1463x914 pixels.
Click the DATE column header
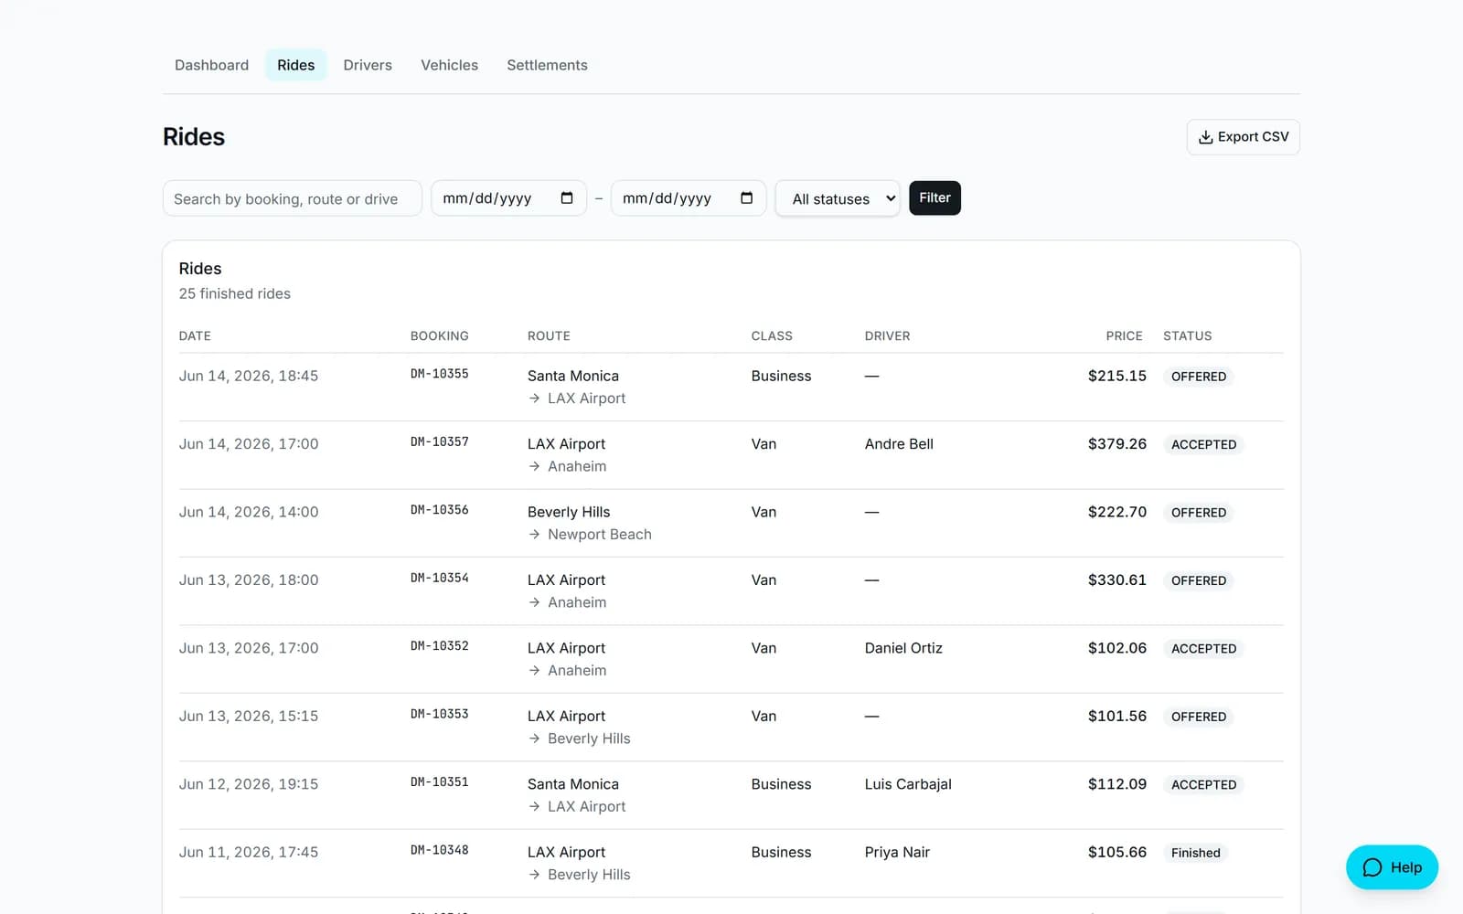(x=195, y=335)
